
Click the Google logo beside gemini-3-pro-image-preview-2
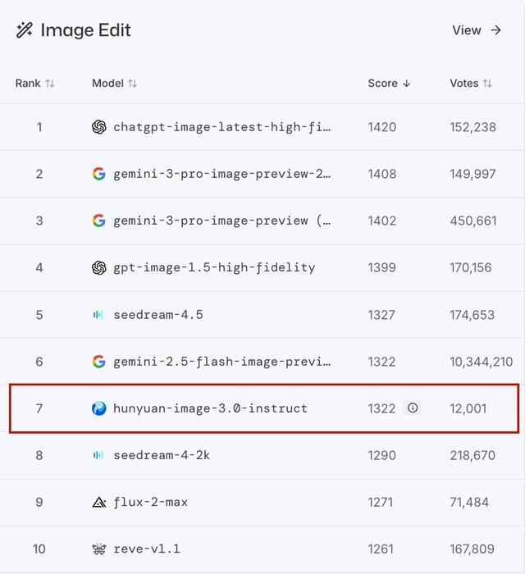tap(99, 174)
